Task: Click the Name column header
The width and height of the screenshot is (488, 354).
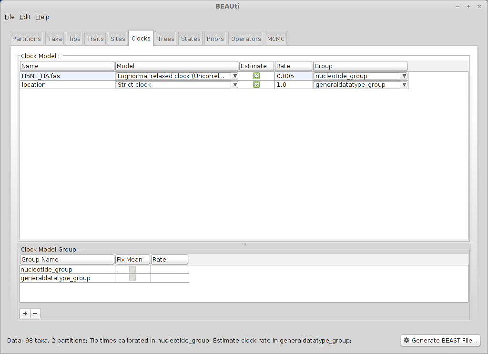Action: [67, 66]
